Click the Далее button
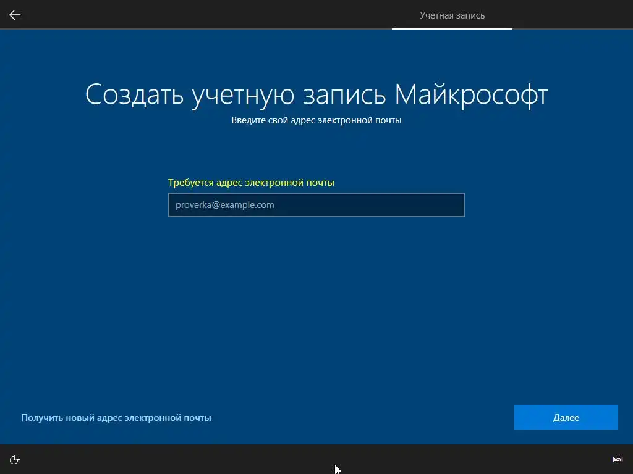Viewport: 633px width, 474px height. [566, 417]
